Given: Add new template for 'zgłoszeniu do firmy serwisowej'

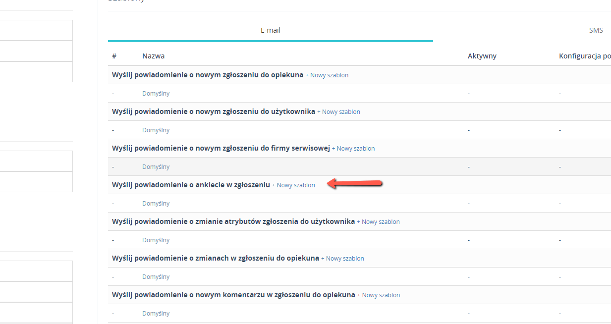Looking at the screenshot, I should coord(353,149).
